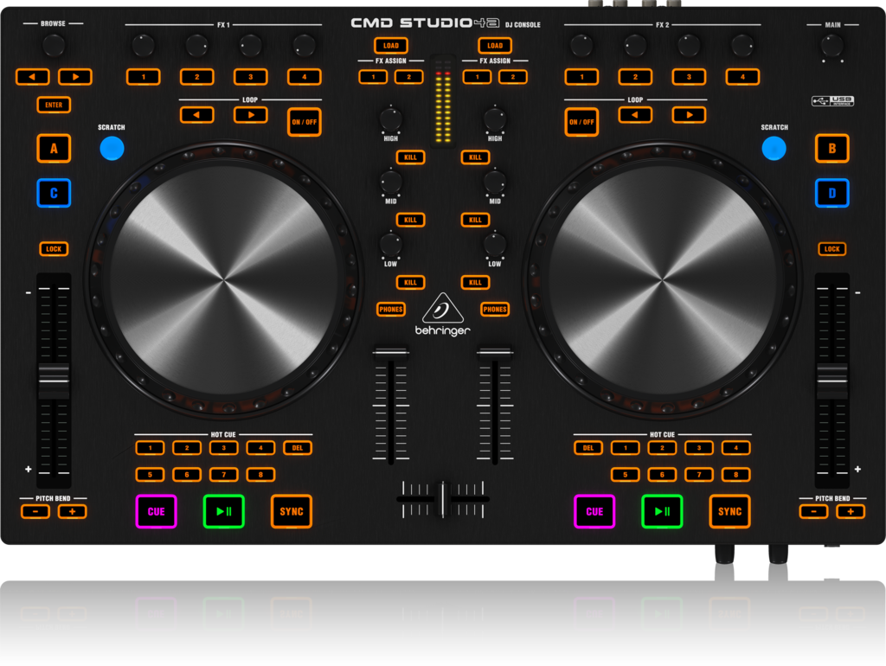Click left deck pitch fader handle
This screenshot has height=666, width=886.
coord(54,381)
